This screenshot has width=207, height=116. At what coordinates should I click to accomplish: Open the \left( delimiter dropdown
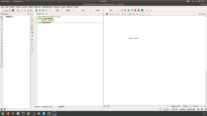[x=62, y=10]
